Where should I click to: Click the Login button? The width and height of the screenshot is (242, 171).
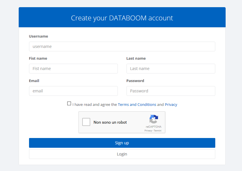(x=122, y=154)
